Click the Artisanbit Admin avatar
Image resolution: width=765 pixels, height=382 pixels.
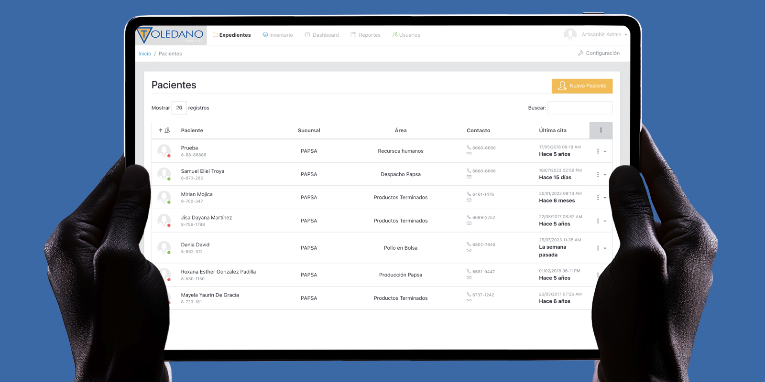pyautogui.click(x=570, y=34)
